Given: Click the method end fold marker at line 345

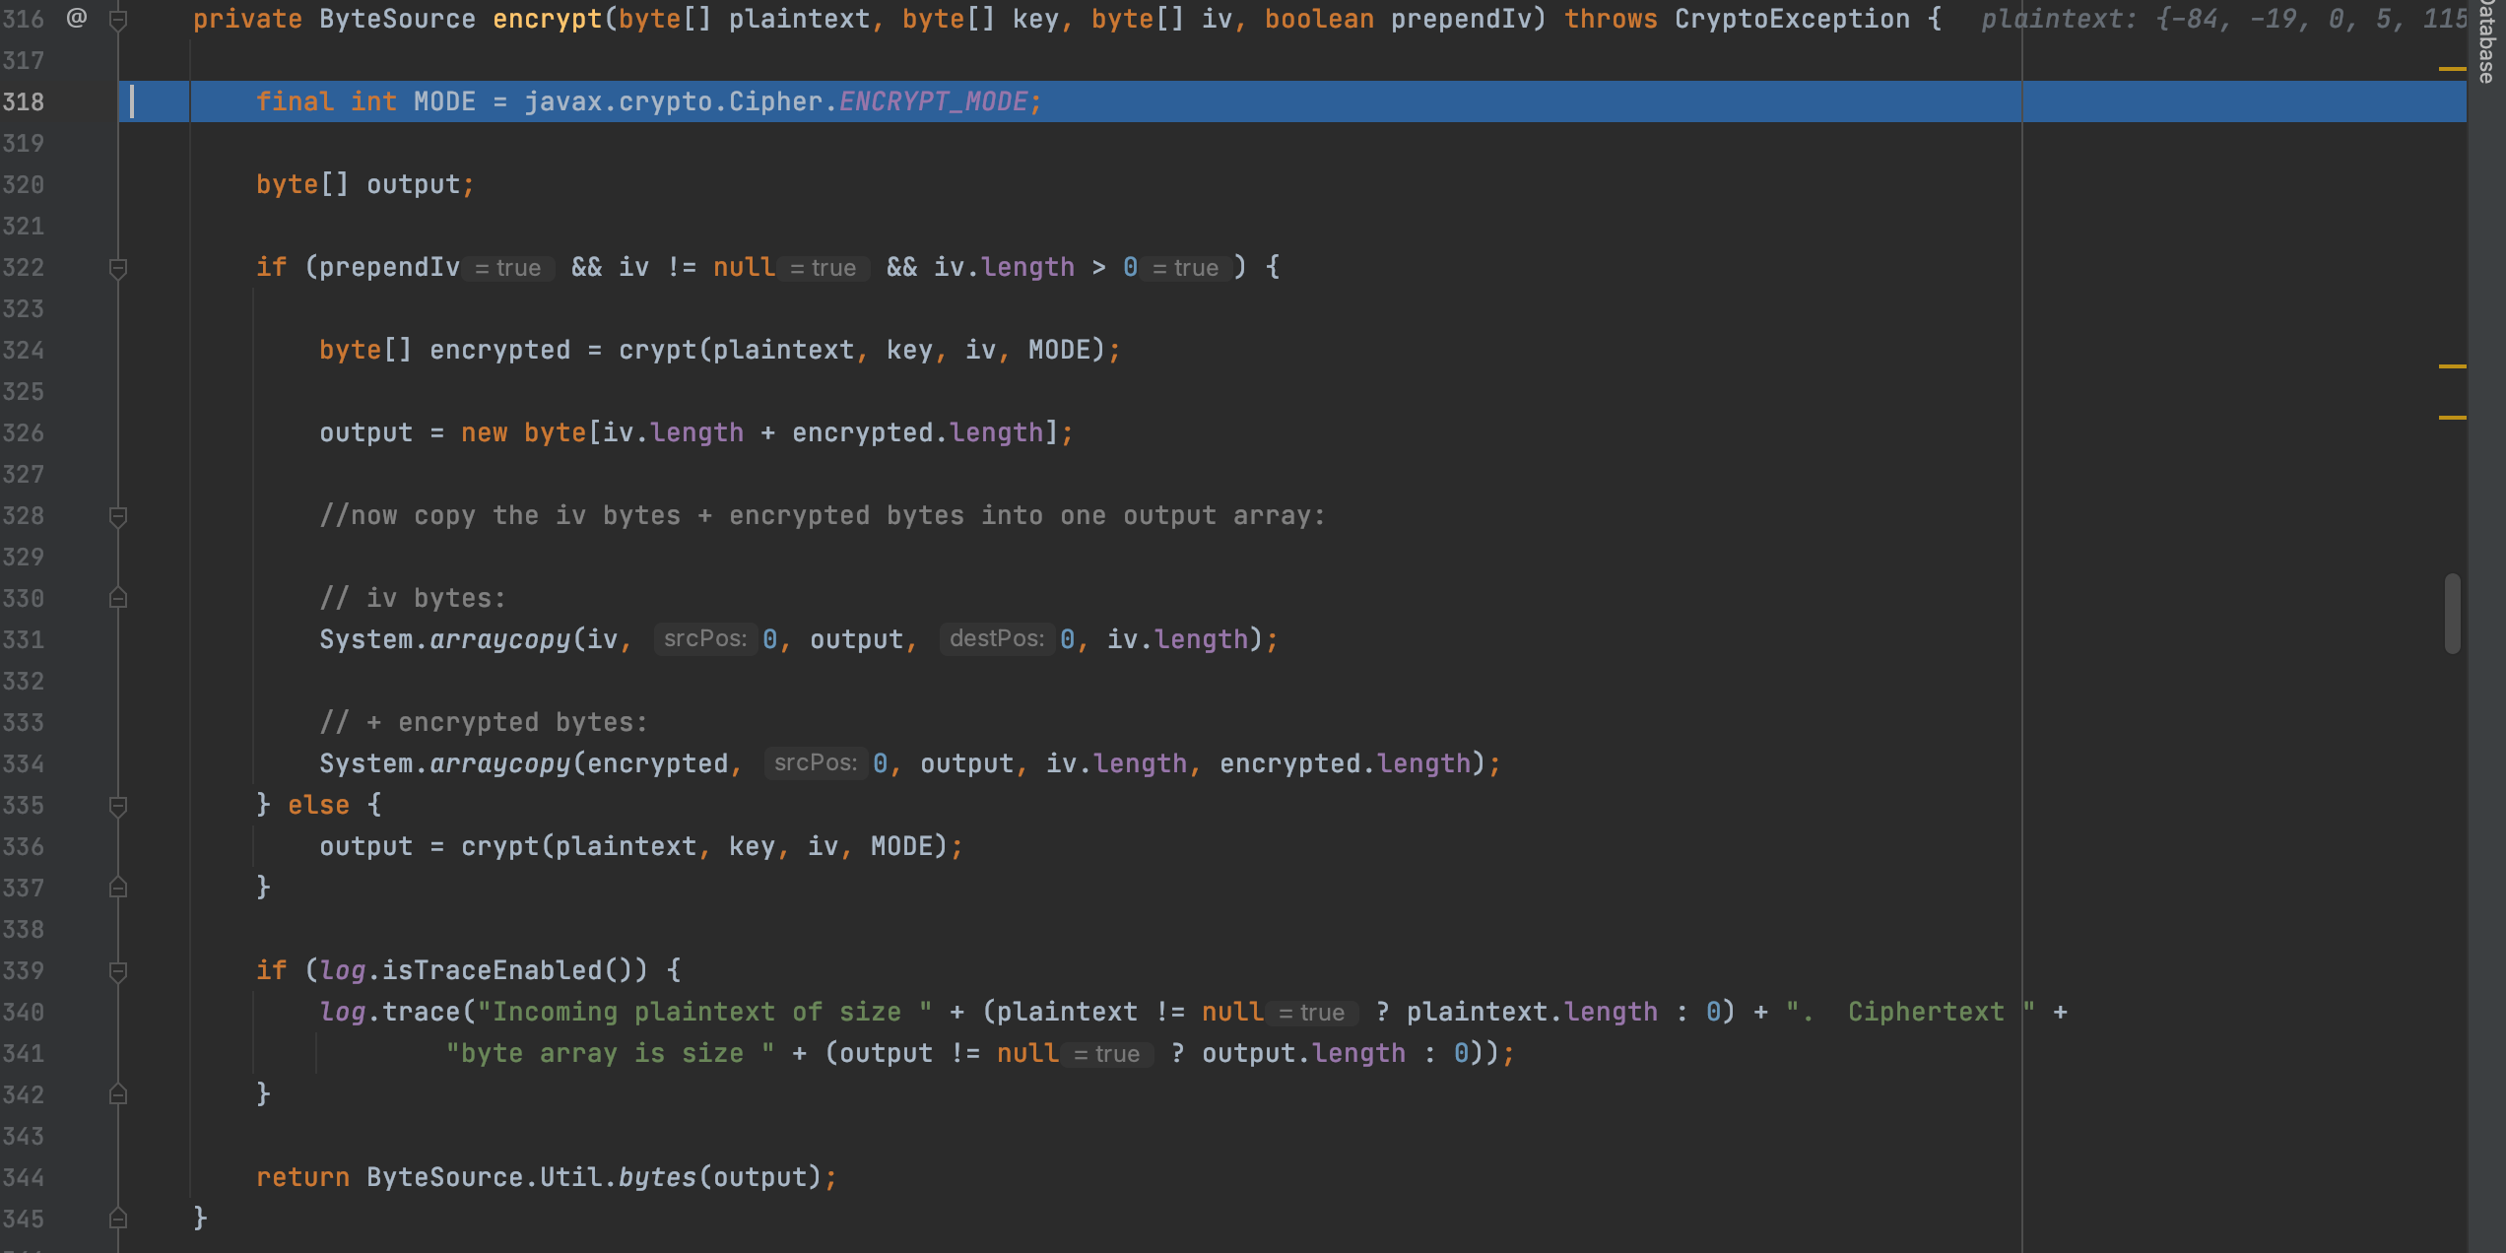Looking at the screenshot, I should pyautogui.click(x=117, y=1219).
